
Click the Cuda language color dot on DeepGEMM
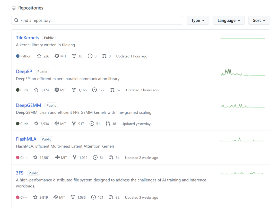pos(18,124)
